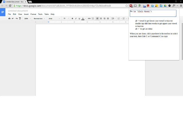The height and width of the screenshot is (114, 183).
Task: Toggle underline formatting
Action: click(x=79, y=19)
